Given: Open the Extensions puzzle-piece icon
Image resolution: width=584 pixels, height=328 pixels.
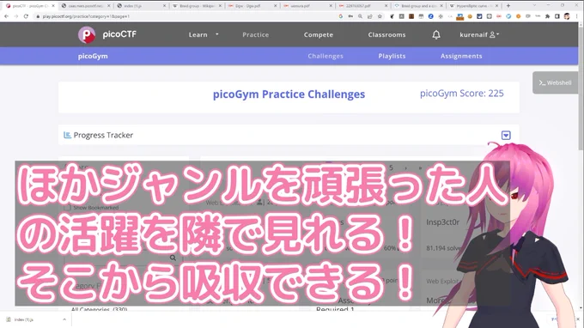Looking at the screenshot, I should tap(547, 16).
